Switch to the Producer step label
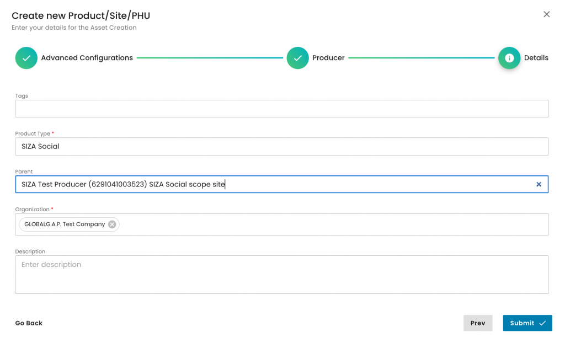 (x=328, y=58)
